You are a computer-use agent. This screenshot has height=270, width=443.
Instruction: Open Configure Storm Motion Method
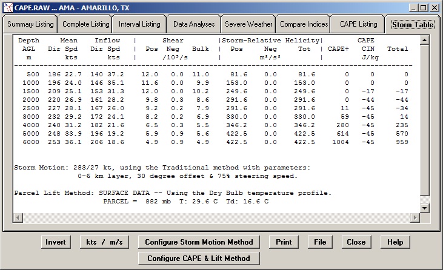(199, 242)
